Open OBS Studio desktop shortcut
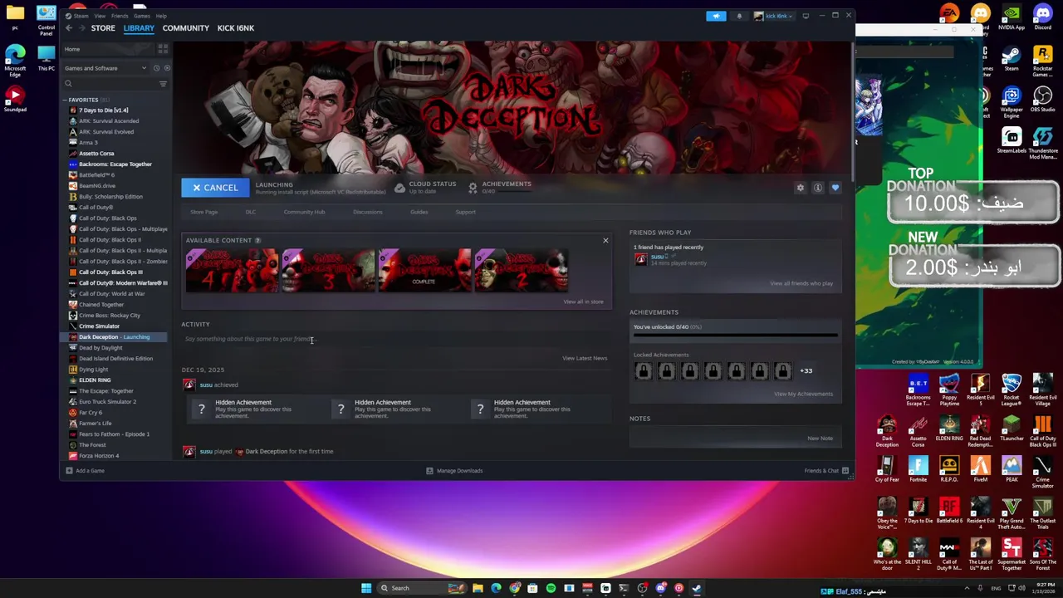Viewport: 1063px width, 598px height. 1042,98
